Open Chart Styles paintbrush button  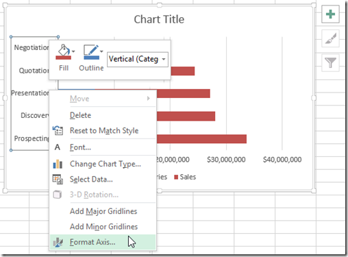tap(330, 38)
